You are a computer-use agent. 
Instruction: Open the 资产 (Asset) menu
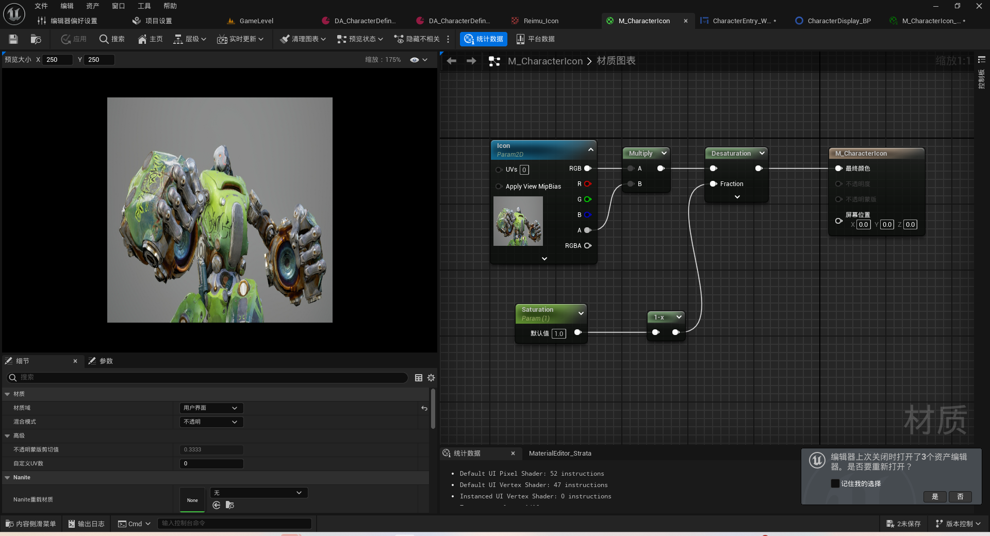(93, 6)
